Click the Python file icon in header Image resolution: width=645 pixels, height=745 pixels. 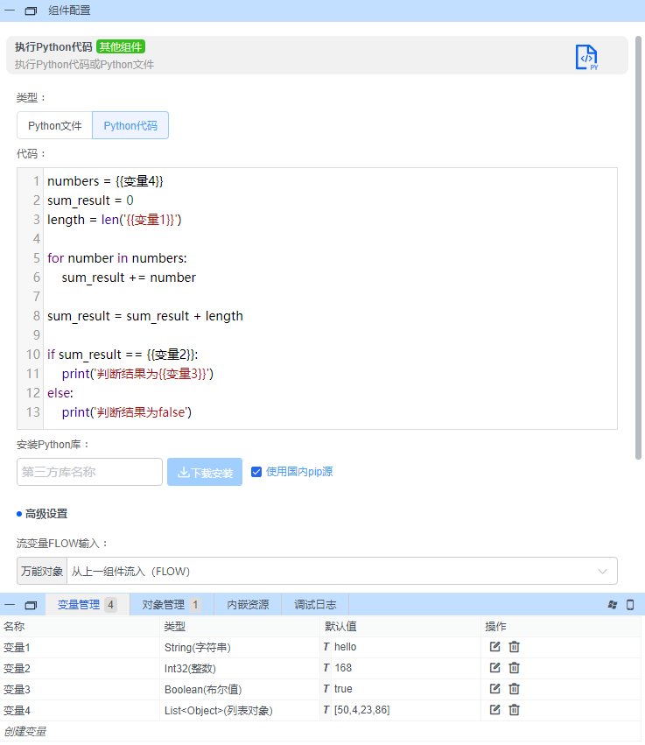pos(586,57)
